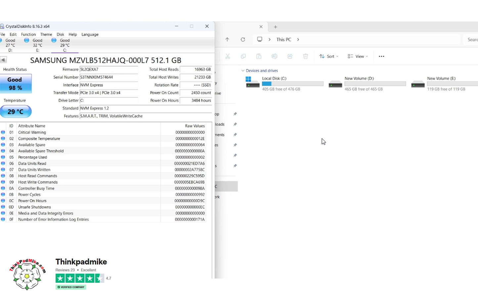The height and width of the screenshot is (300, 478).
Task: Click the Search box in File Explorer
Action: pyautogui.click(x=470, y=39)
